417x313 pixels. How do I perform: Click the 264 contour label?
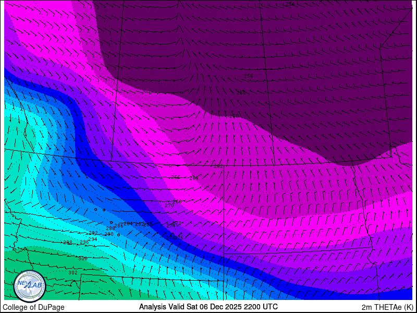tap(193, 178)
